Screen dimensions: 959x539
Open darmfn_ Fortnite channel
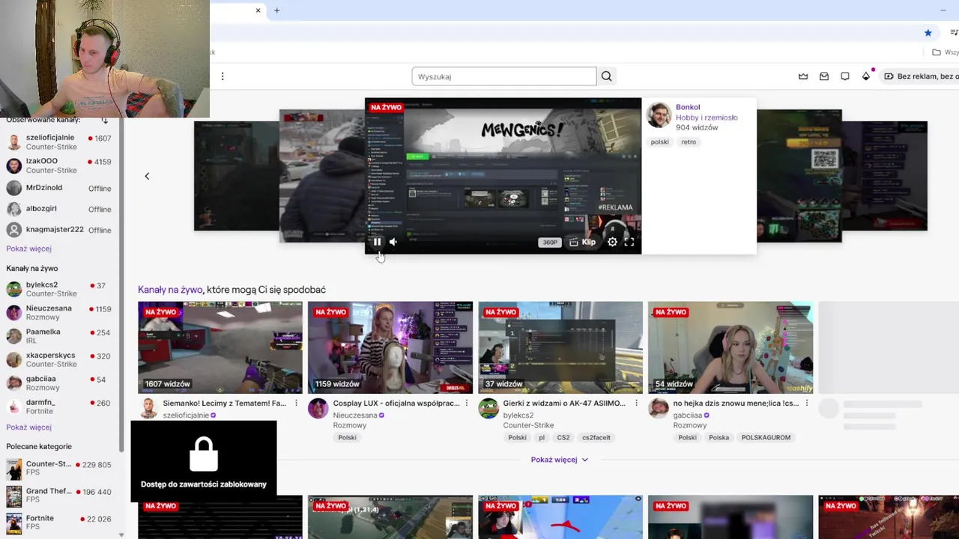[60, 406]
